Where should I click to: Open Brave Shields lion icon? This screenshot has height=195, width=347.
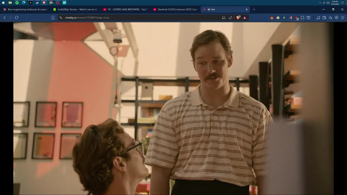click(x=238, y=18)
